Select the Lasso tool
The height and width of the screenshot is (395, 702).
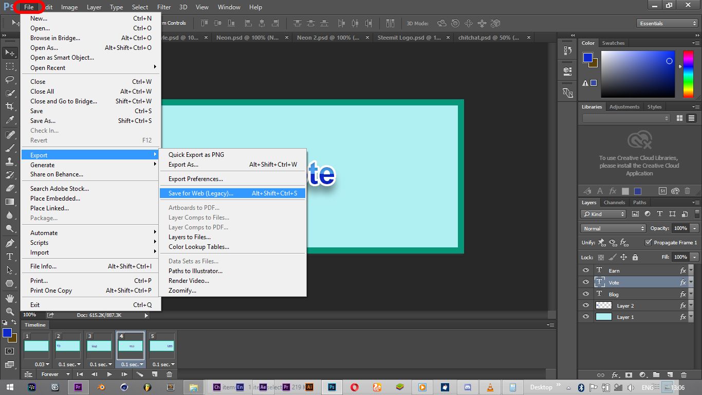[9, 80]
